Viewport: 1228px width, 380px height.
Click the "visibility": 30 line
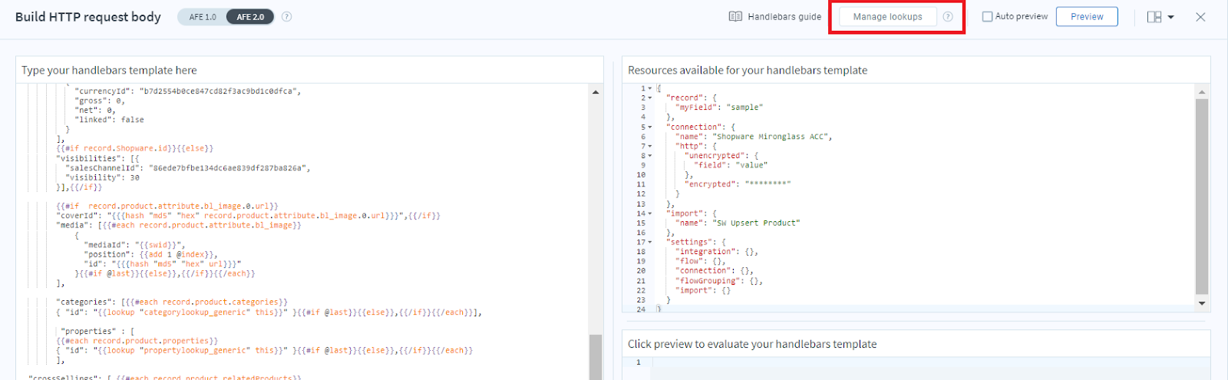102,177
